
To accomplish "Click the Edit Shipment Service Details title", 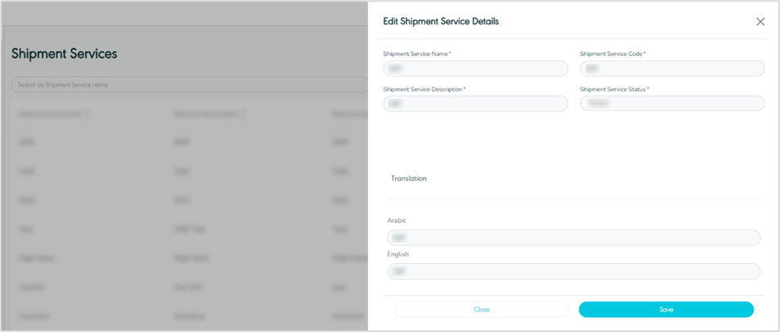I will coord(441,21).
